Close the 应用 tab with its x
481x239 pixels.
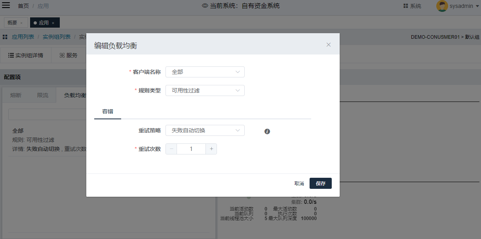(x=53, y=23)
